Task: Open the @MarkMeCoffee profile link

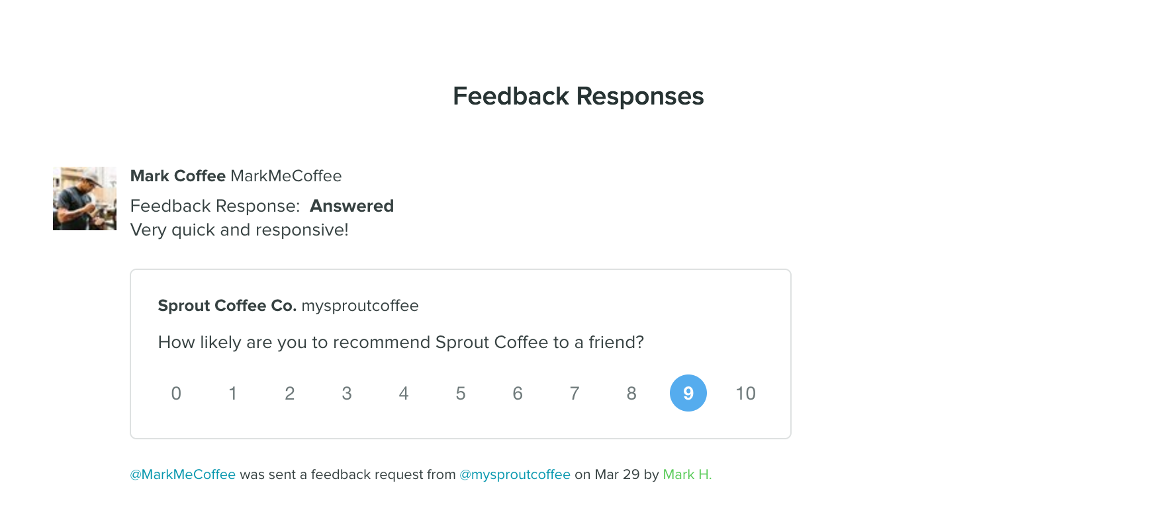Action: pyautogui.click(x=183, y=474)
